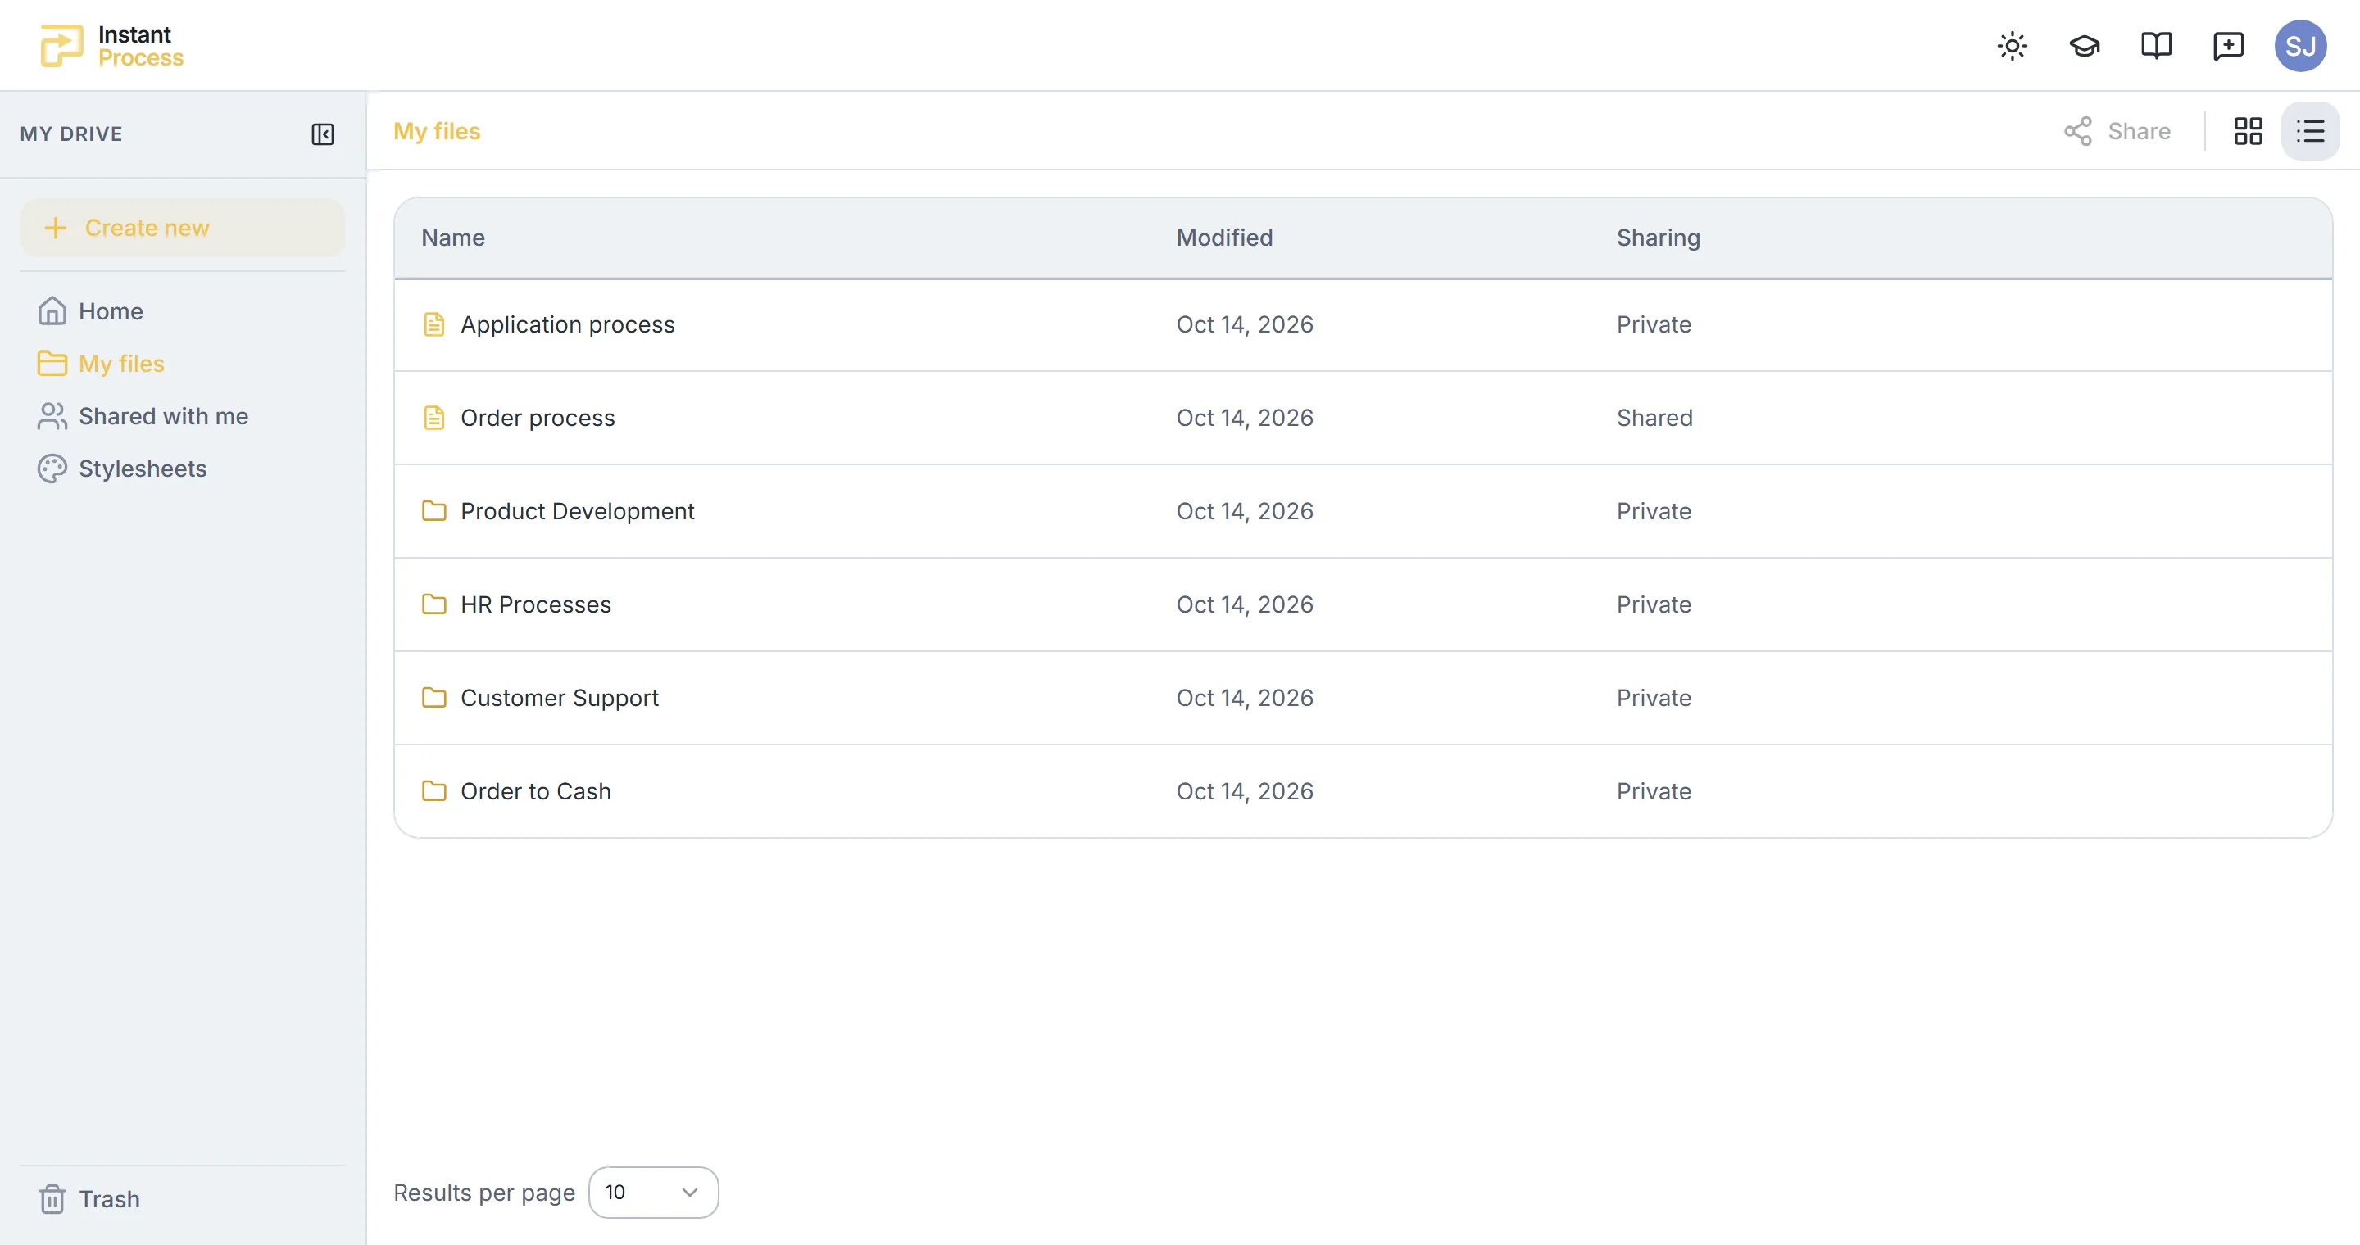Click the Order to Cash folder icon
The image size is (2360, 1245).
pyautogui.click(x=433, y=791)
